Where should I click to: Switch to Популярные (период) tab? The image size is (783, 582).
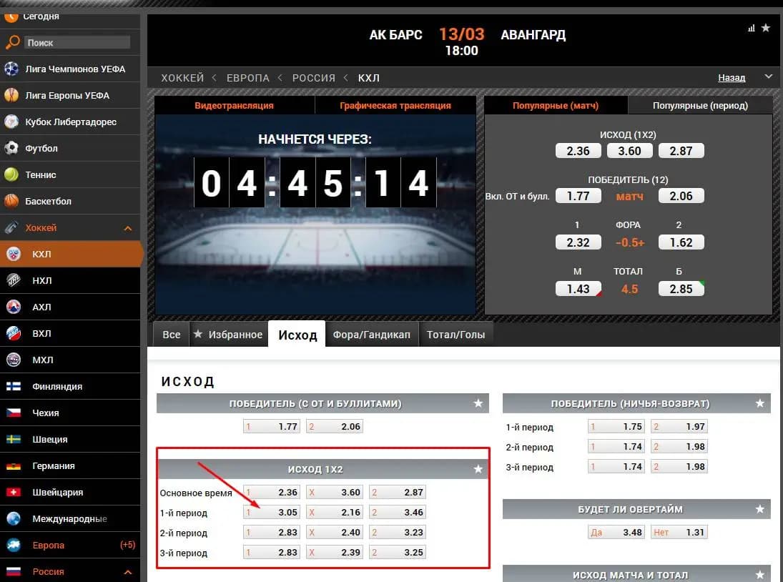[x=700, y=105]
